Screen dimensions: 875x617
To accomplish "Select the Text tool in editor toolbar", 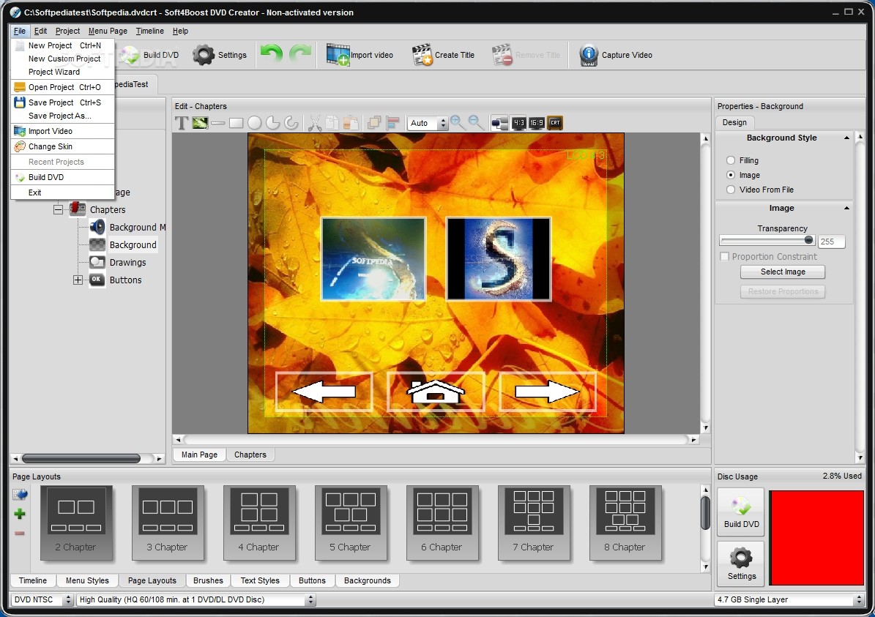I will click(182, 123).
